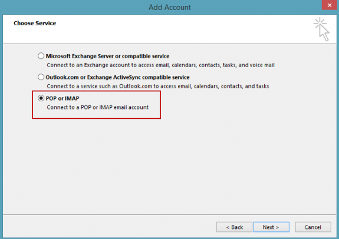Click the bold 'POP or IMAP' label text

coord(62,98)
